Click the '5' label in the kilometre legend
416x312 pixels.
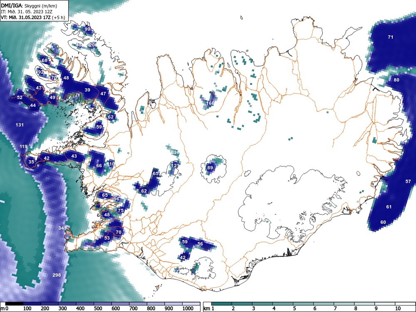click(x=294, y=308)
